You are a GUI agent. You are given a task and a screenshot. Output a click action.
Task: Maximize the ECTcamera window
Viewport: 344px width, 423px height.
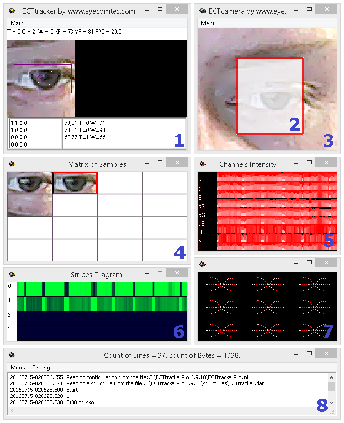(x=309, y=9)
